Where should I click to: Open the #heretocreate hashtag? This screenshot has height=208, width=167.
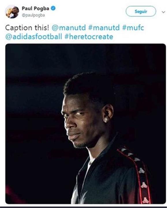pyautogui.click(x=89, y=37)
